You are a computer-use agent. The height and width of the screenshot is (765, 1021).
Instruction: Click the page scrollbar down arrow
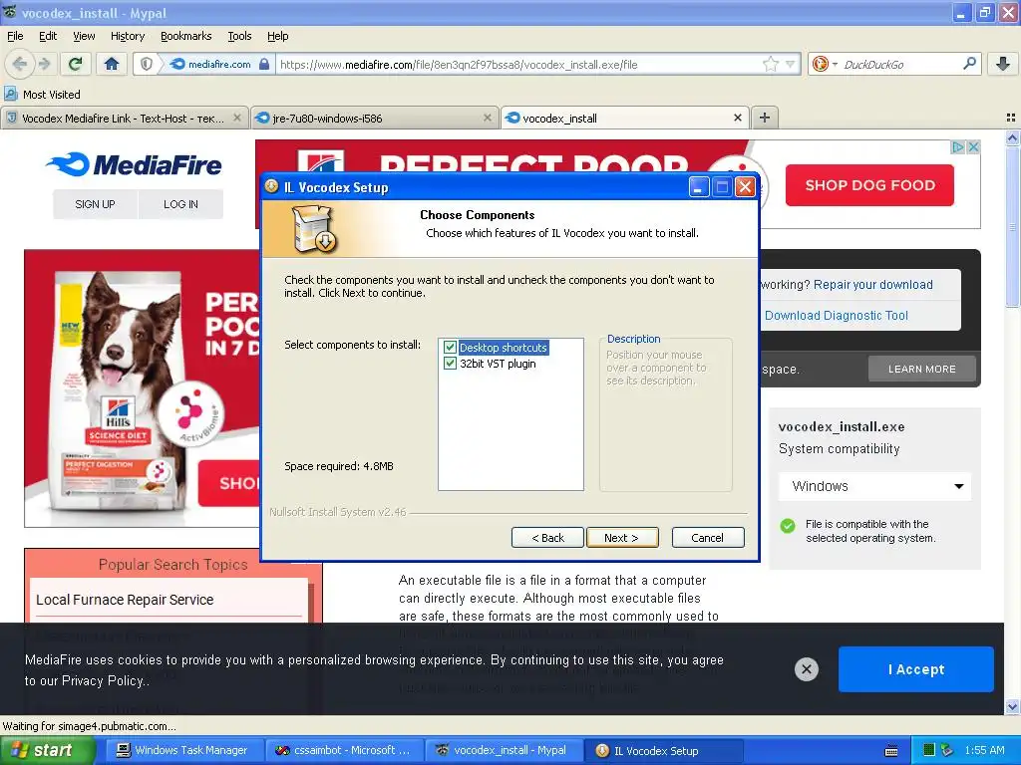click(1012, 706)
